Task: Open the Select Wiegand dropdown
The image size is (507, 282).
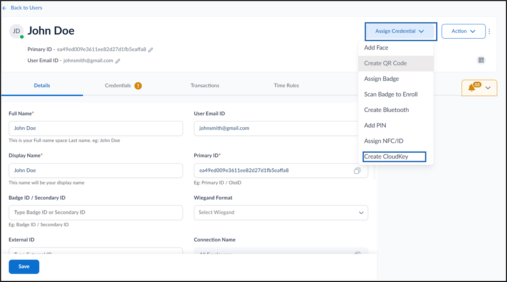Action: pos(281,213)
